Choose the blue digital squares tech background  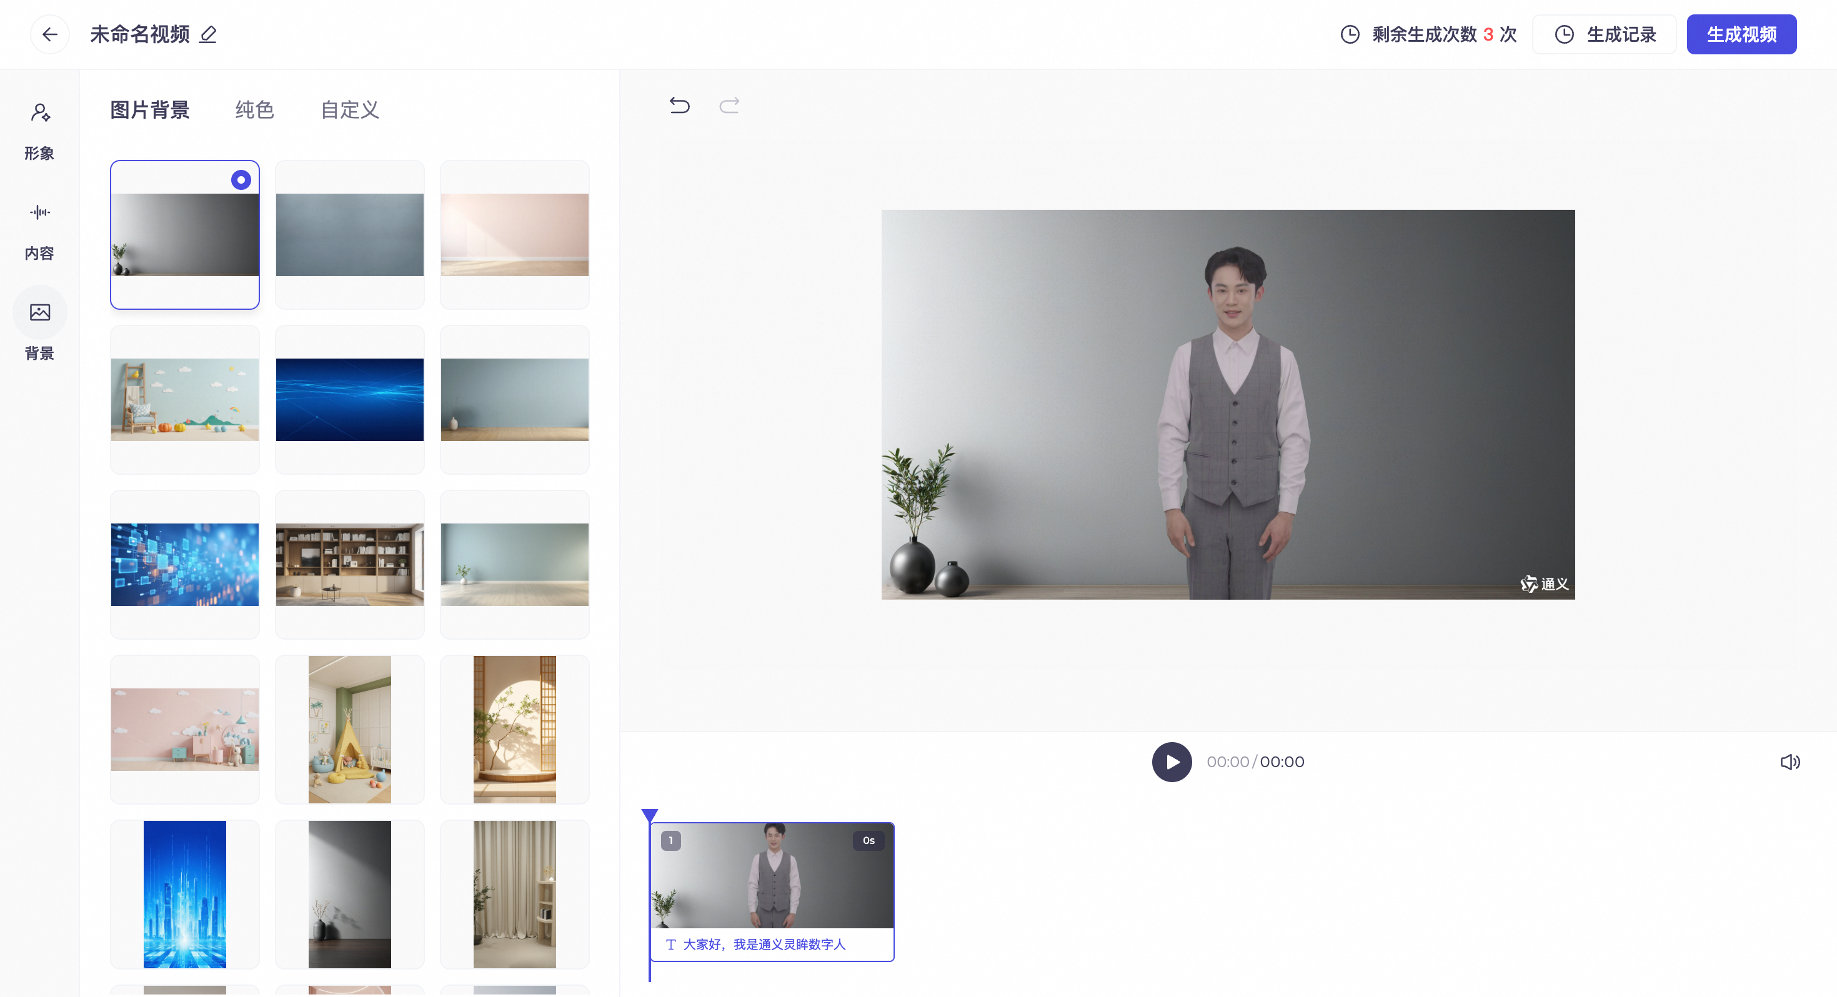pyautogui.click(x=185, y=564)
